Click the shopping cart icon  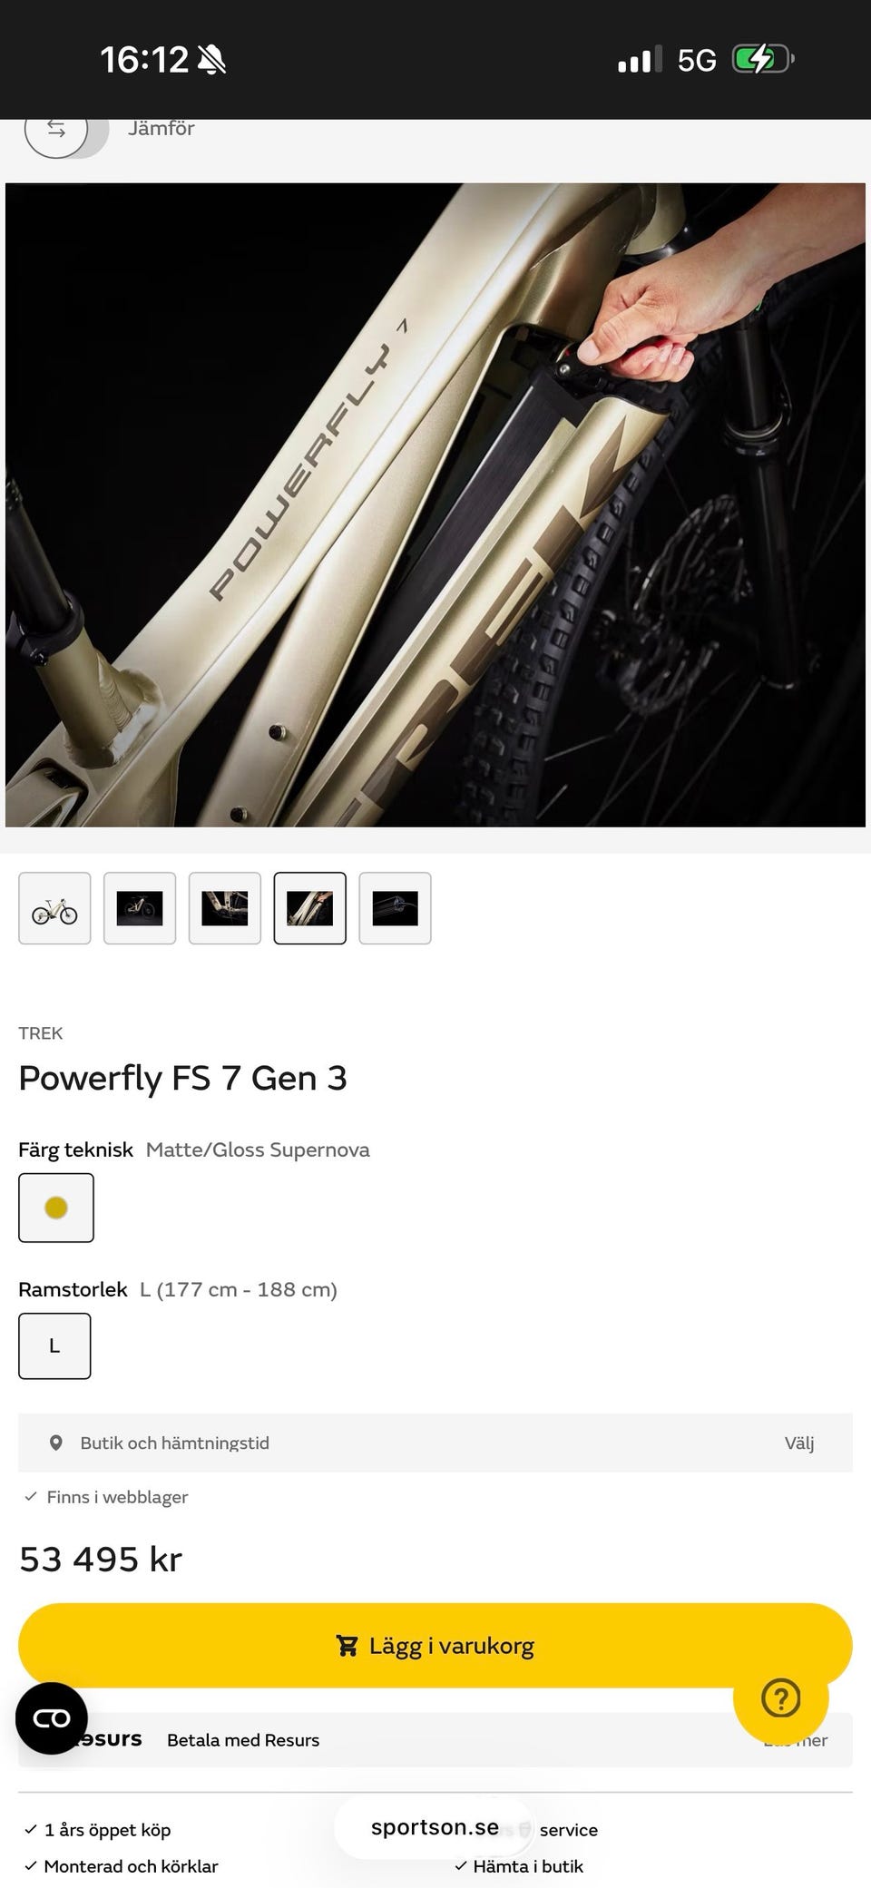pos(347,1646)
